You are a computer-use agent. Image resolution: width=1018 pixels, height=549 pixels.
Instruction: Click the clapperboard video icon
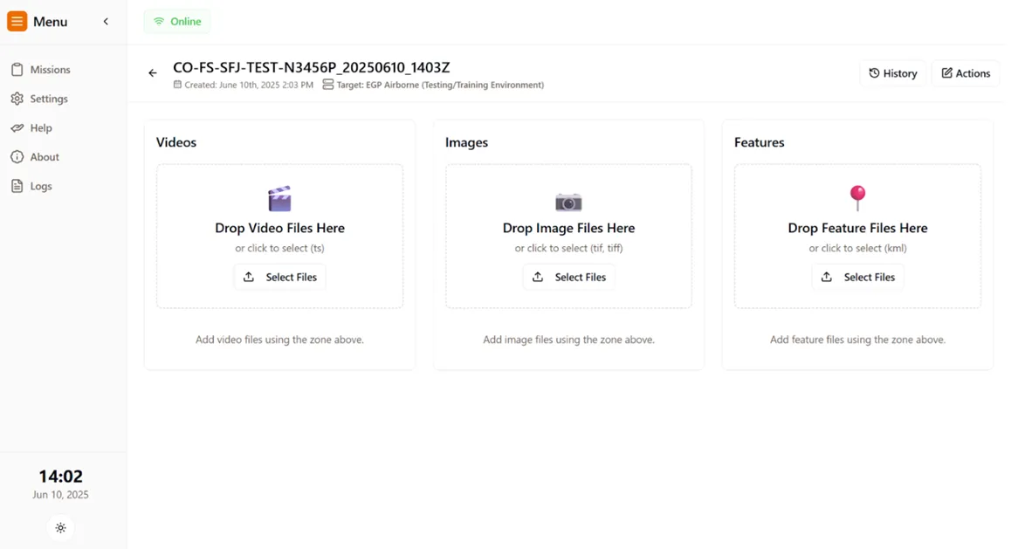click(279, 199)
